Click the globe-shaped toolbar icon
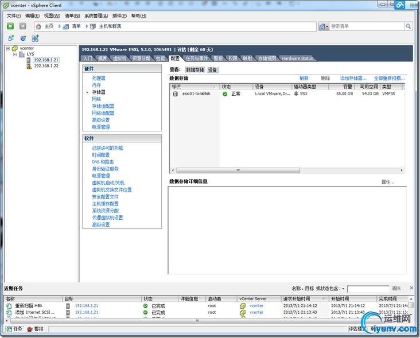The width and height of the screenshot is (420, 338). [24, 38]
